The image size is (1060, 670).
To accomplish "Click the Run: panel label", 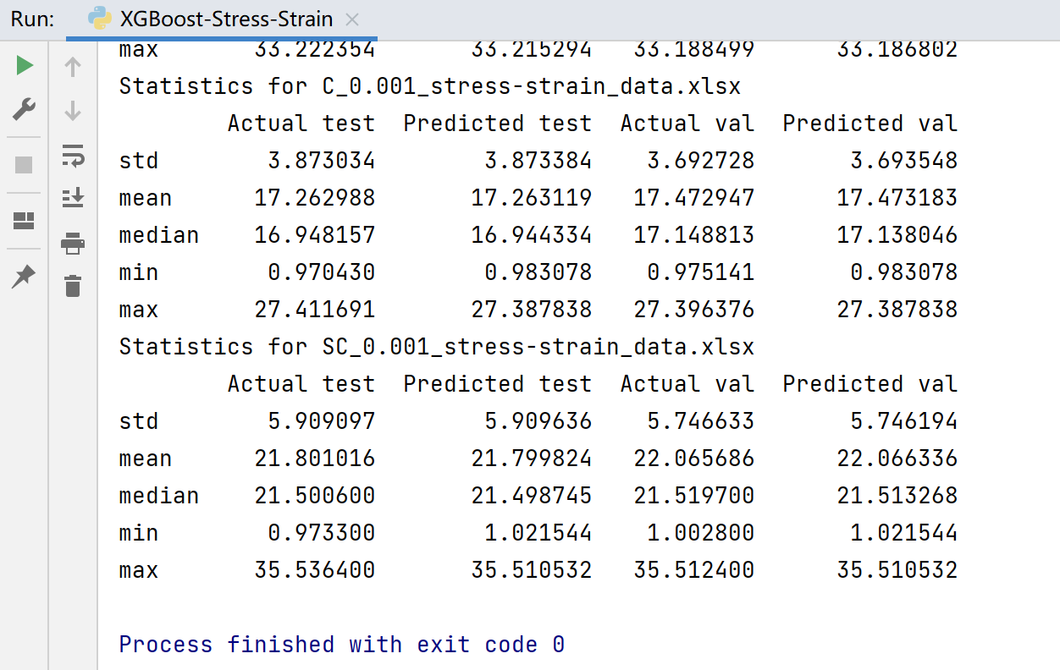I will tap(31, 19).
